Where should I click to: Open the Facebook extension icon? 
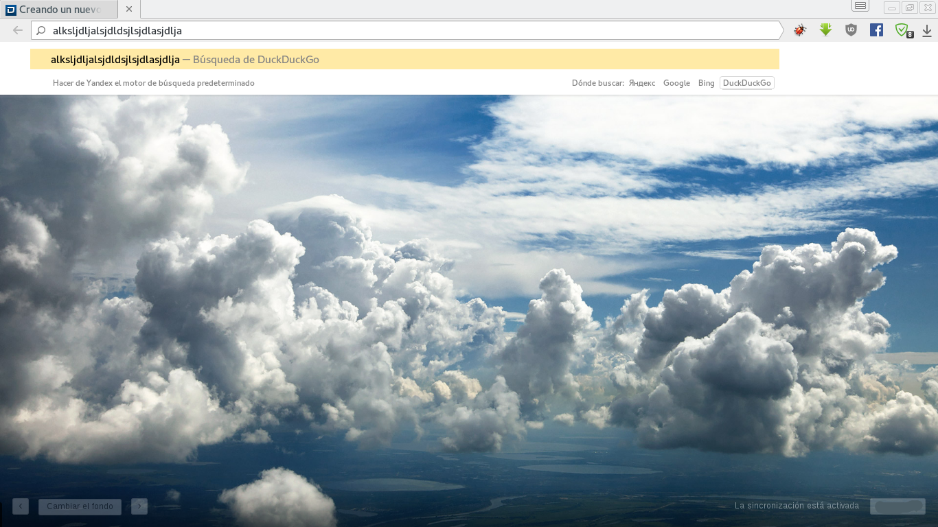[876, 30]
